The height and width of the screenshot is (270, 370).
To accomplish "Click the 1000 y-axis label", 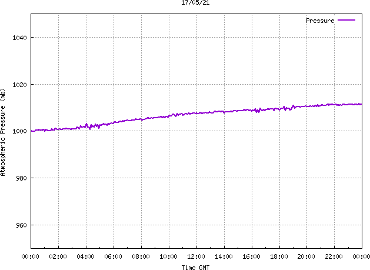I will tap(20, 131).
